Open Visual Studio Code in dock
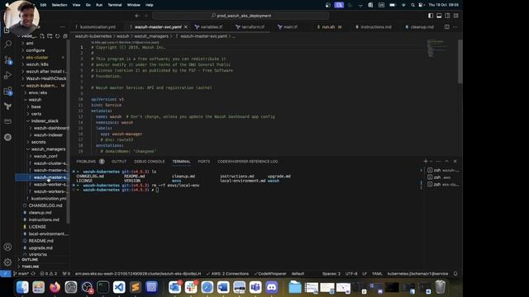Screen dimensions: 529x297 click(x=119, y=287)
